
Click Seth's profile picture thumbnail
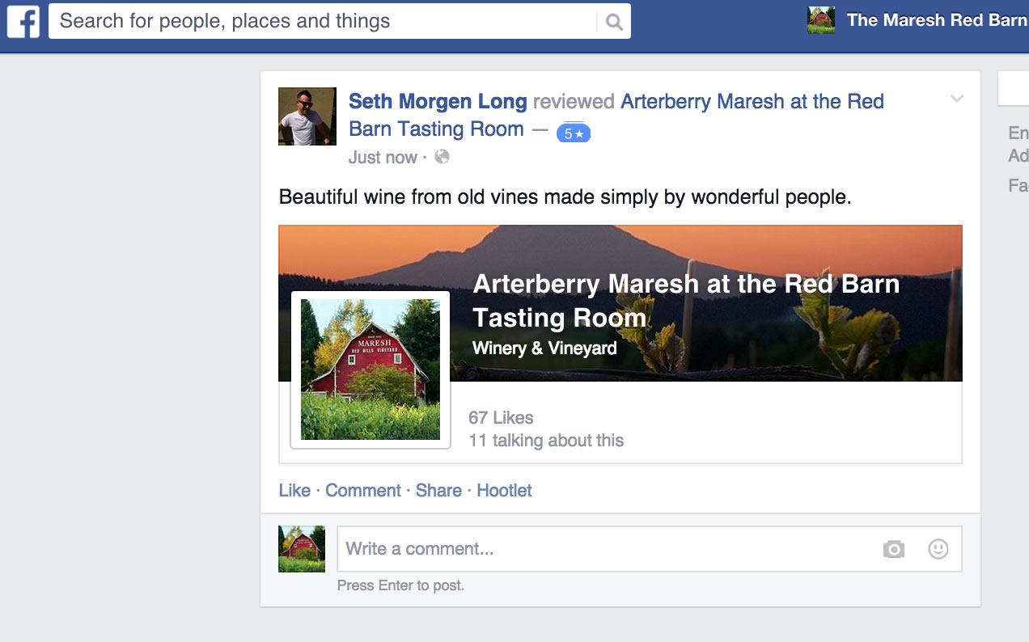307,116
